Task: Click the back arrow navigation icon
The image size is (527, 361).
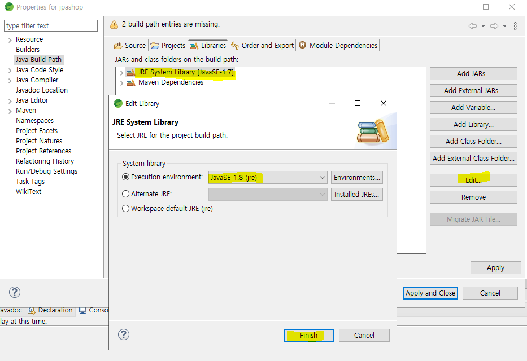Action: tap(473, 26)
